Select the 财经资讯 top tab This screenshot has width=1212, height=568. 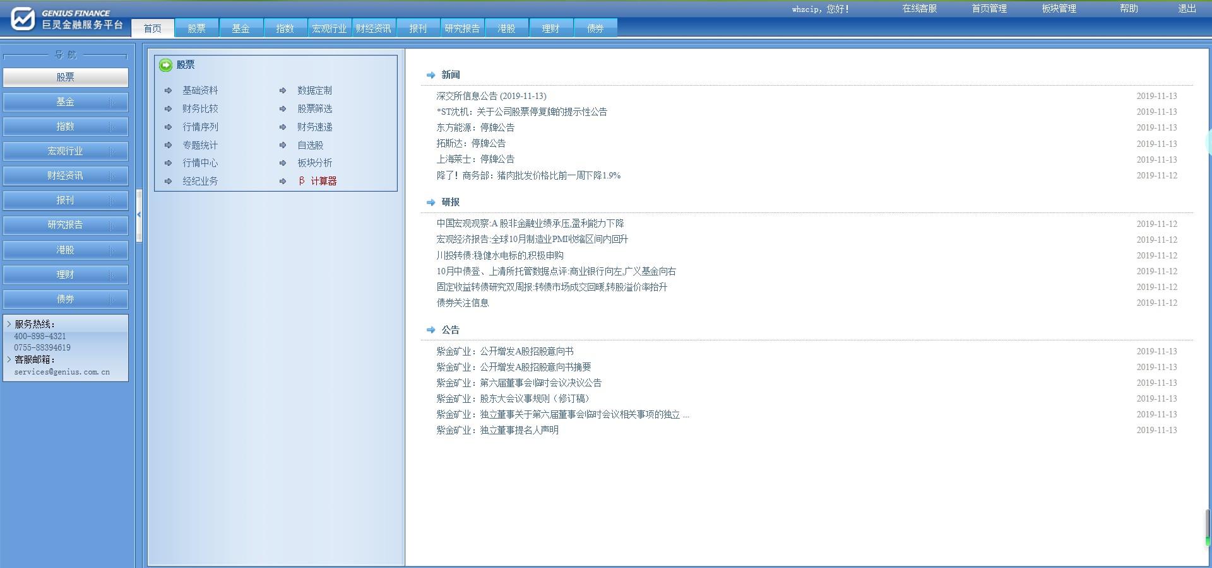tap(373, 28)
